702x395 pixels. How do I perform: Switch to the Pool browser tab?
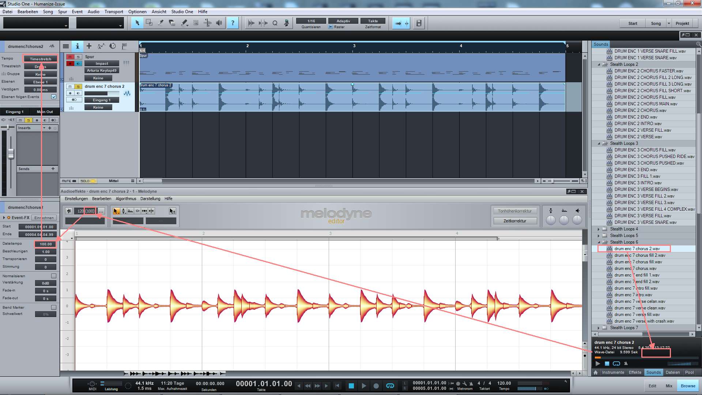click(x=690, y=372)
